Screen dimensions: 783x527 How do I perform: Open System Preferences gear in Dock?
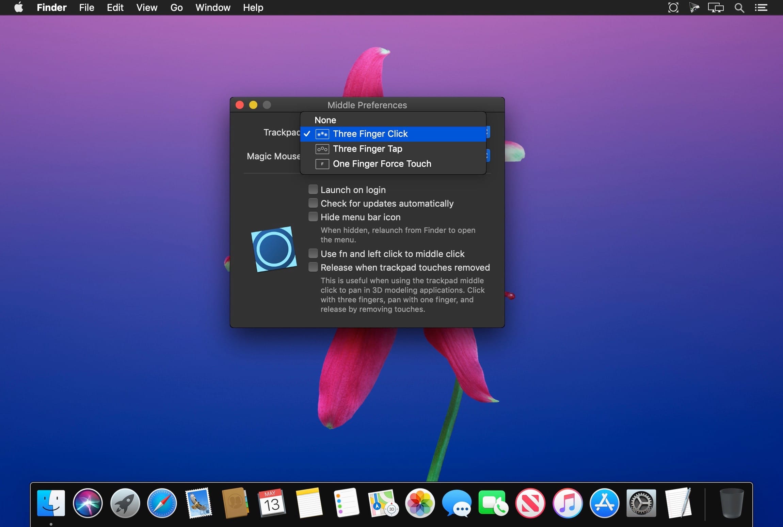click(641, 503)
